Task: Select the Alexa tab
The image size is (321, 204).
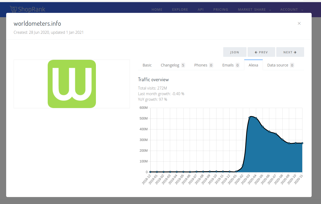Action: pyautogui.click(x=253, y=65)
